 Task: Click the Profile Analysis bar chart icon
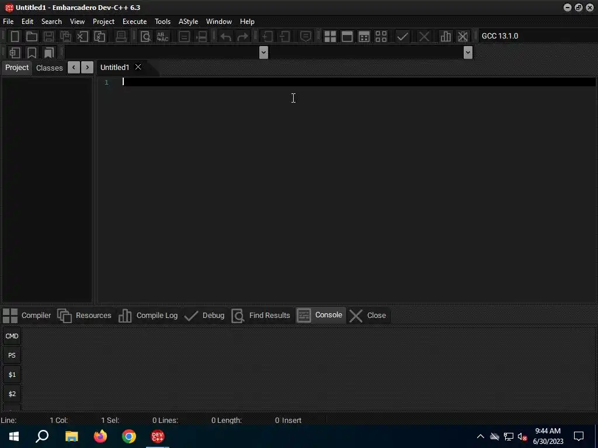(x=446, y=37)
